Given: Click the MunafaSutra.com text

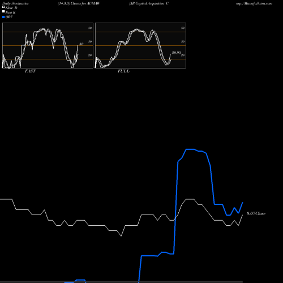Looking at the screenshot, I should pos(258,3).
